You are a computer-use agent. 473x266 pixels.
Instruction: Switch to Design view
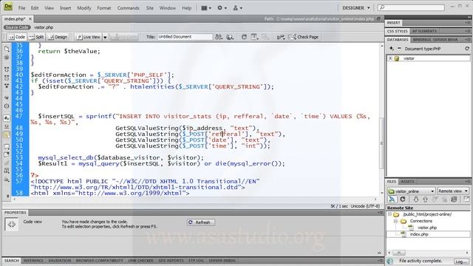point(58,37)
